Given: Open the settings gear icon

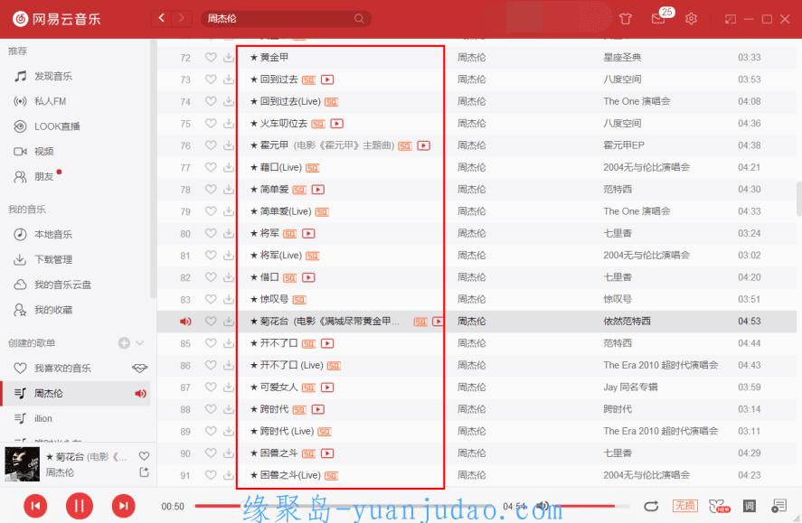Looking at the screenshot, I should 691,19.
